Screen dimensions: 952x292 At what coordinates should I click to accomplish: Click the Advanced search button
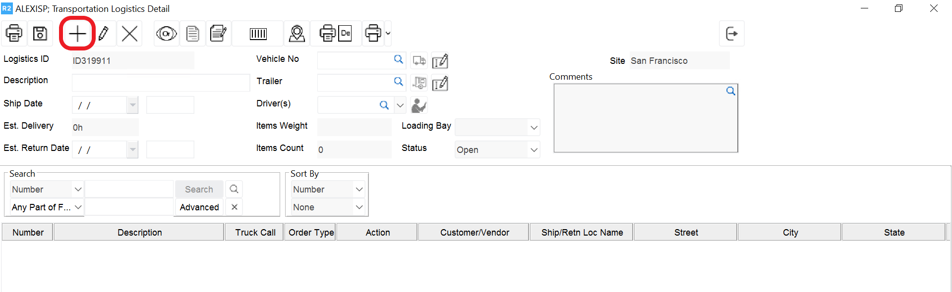point(199,207)
